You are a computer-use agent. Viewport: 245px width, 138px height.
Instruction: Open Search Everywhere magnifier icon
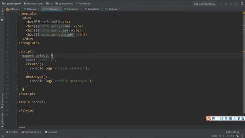(242, 3)
